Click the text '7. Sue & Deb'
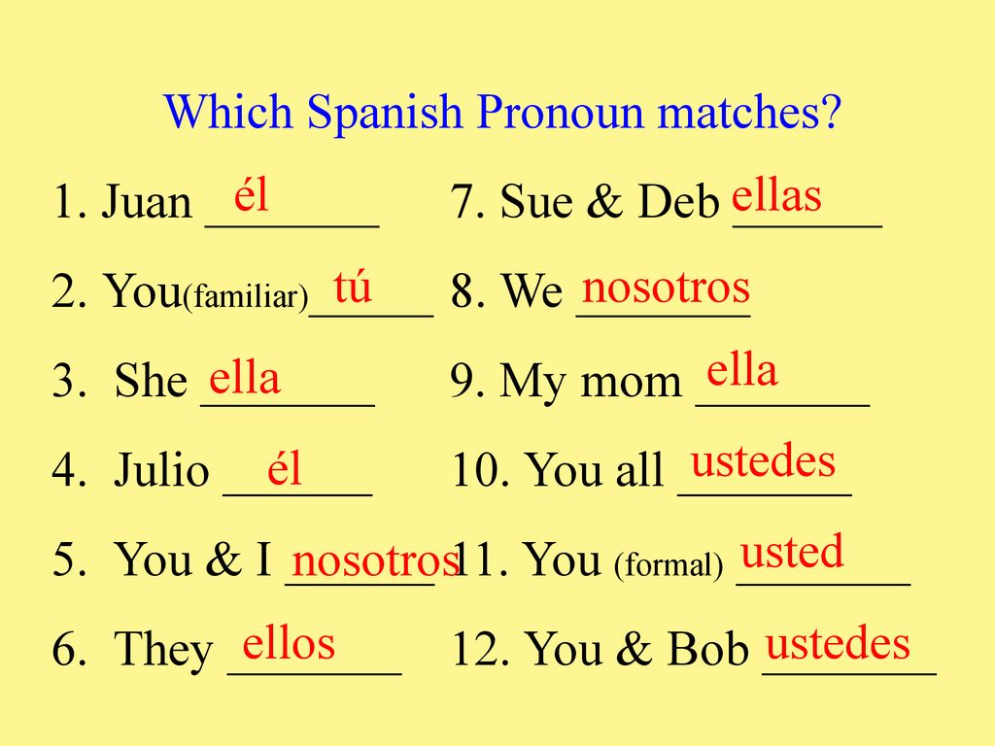The image size is (995, 746). (x=585, y=201)
